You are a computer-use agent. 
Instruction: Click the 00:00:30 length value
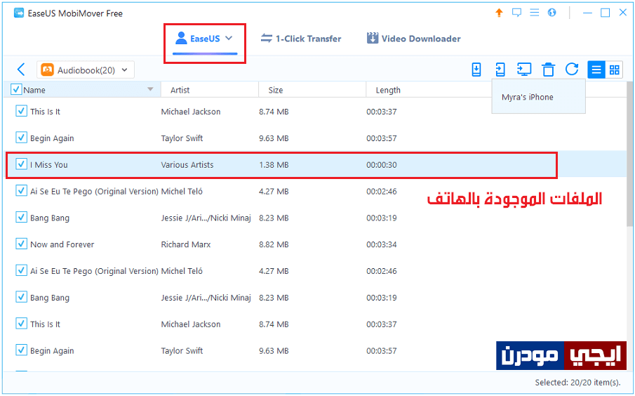click(x=382, y=165)
